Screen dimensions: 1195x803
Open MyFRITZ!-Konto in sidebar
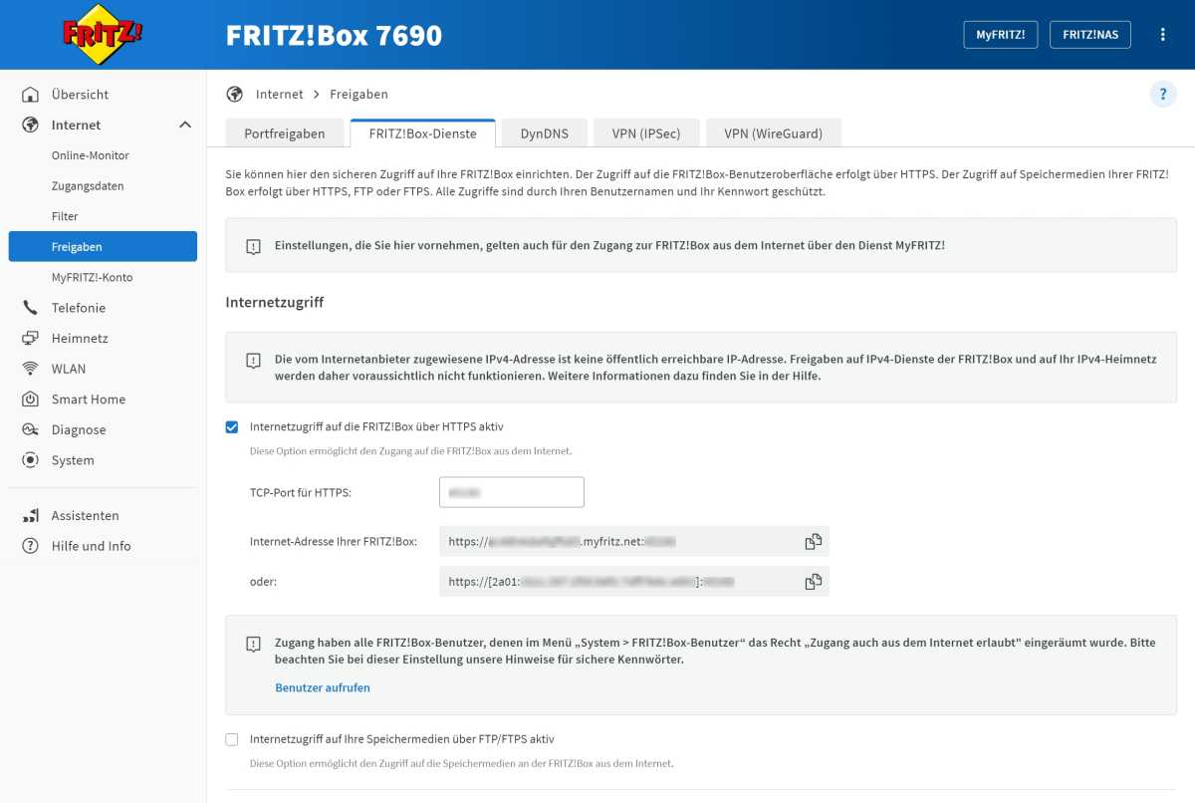(x=92, y=278)
